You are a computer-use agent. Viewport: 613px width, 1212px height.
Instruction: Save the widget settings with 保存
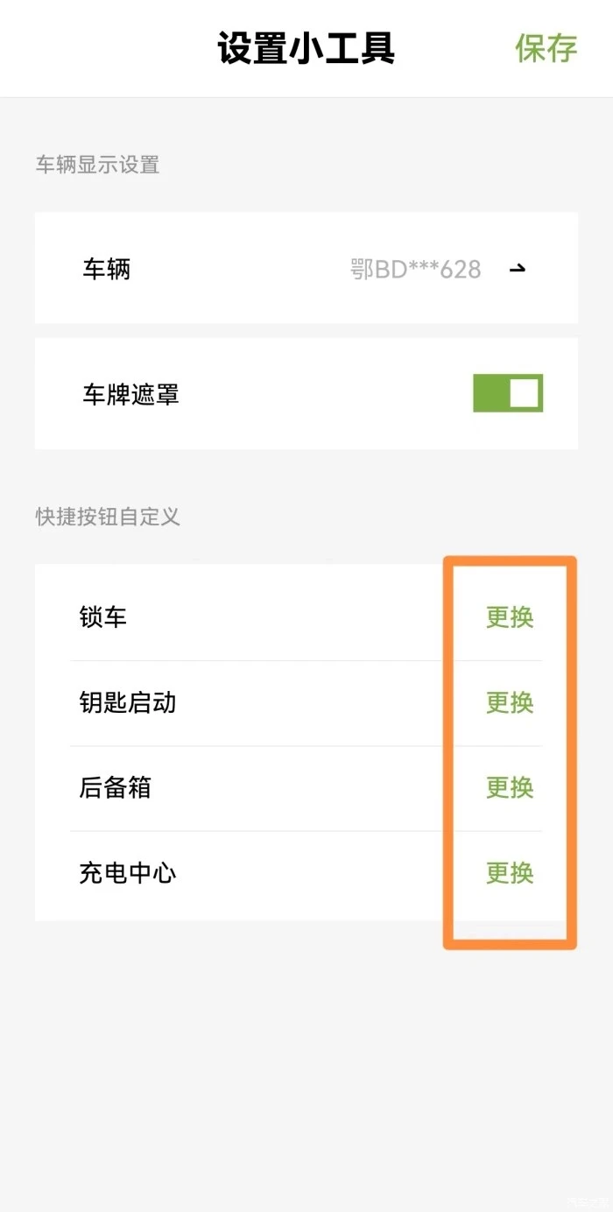click(x=546, y=48)
